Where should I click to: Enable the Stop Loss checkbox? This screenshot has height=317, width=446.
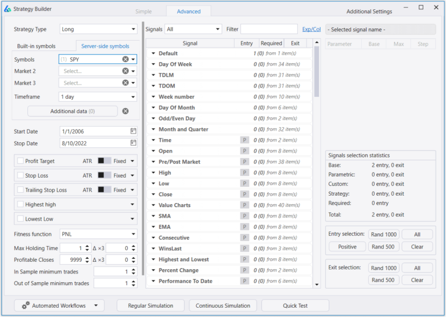(21, 175)
